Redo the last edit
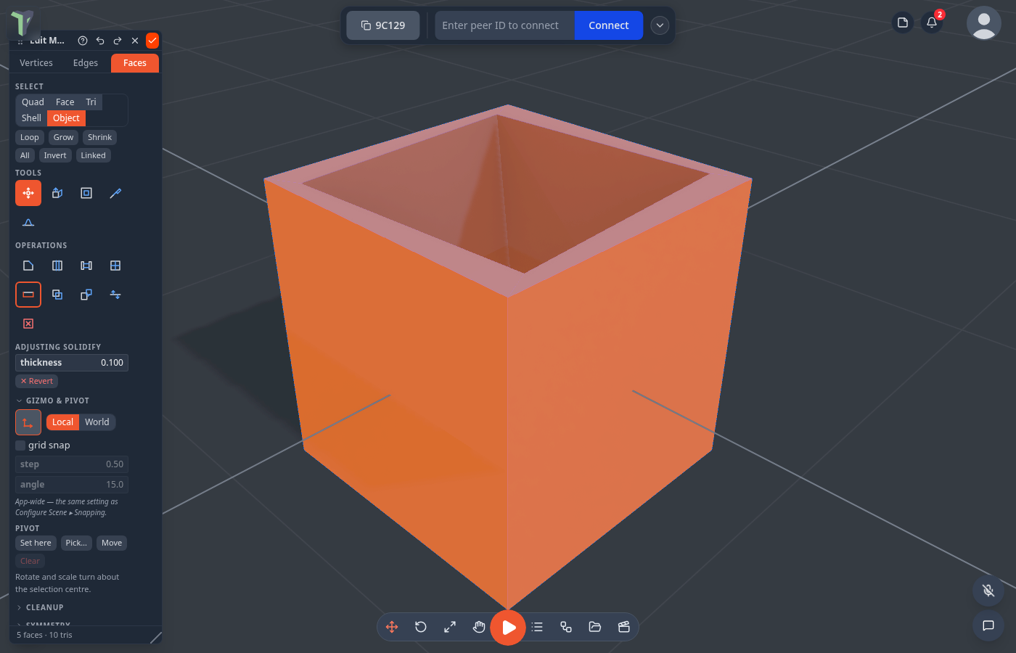 point(118,41)
